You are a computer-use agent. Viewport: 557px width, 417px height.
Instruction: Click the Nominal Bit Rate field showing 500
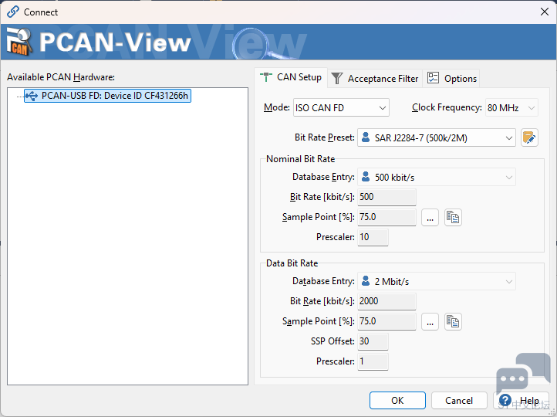click(x=387, y=197)
